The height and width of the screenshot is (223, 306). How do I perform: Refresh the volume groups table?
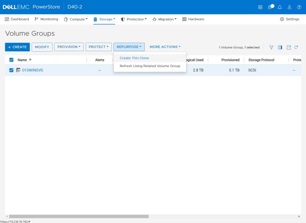click(x=296, y=47)
